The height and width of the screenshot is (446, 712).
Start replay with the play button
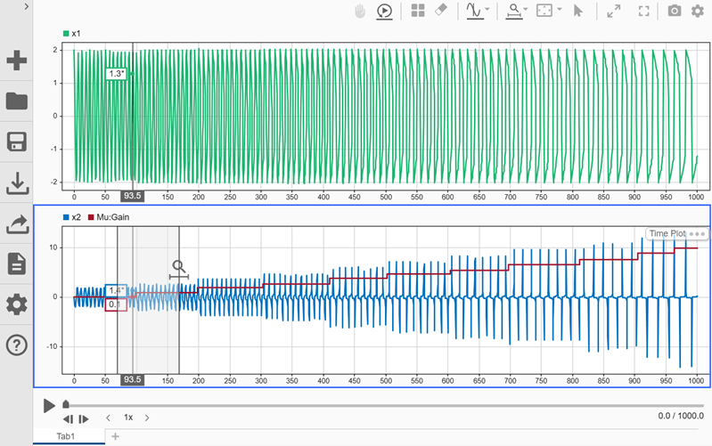tap(49, 406)
